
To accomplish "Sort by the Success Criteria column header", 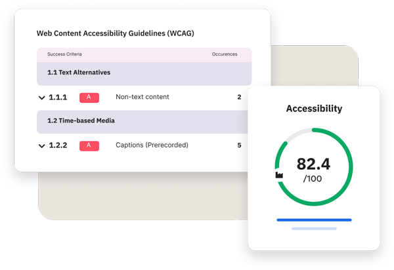I will coord(64,54).
